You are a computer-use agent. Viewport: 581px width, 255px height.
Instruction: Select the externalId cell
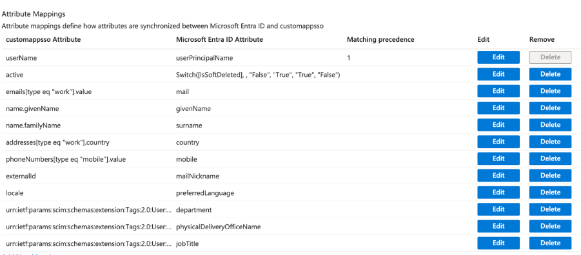(21, 176)
